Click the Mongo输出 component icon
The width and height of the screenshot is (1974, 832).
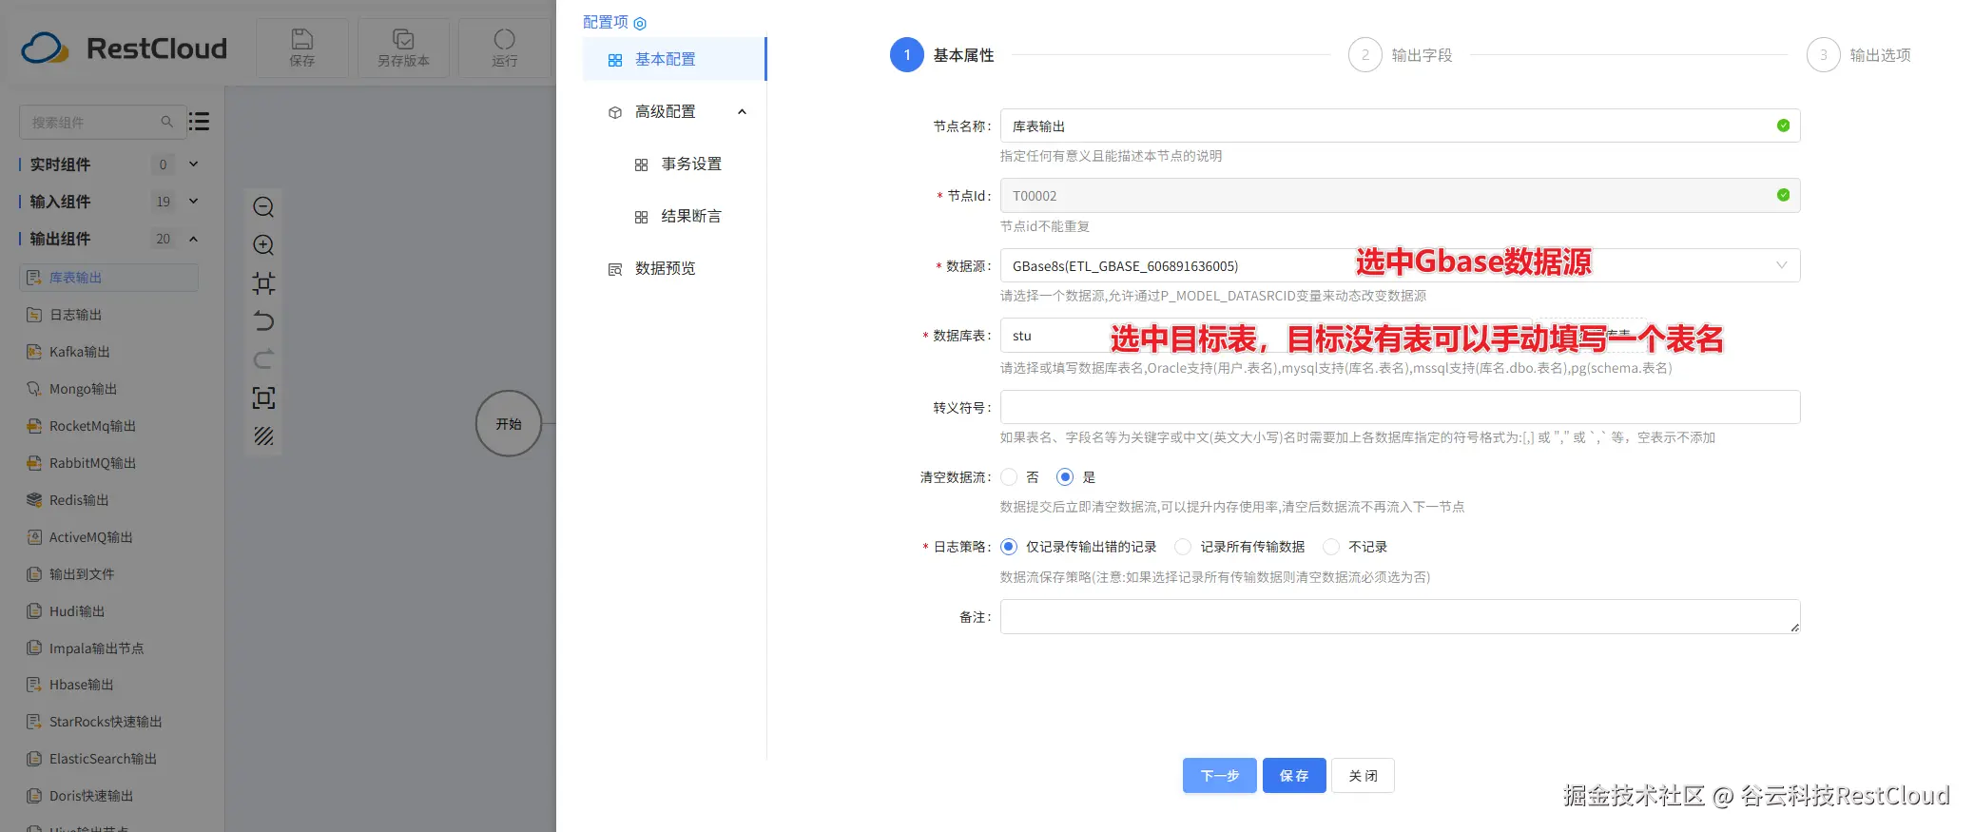[x=34, y=389]
